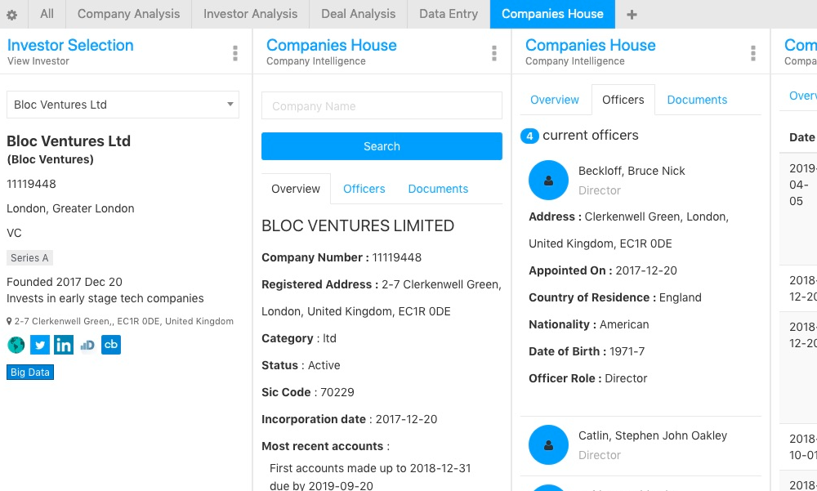Focus the Company Name input field
The width and height of the screenshot is (817, 491).
point(382,106)
